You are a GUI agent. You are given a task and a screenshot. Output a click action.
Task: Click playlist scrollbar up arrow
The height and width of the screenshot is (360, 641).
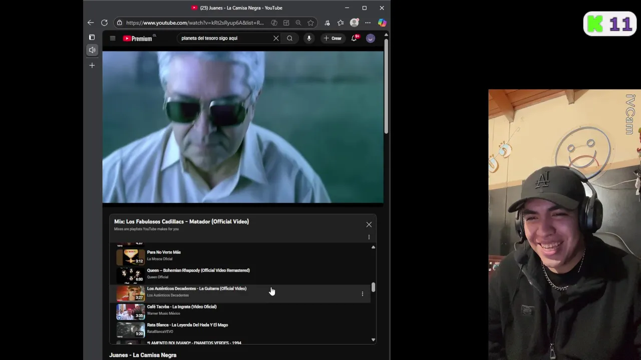click(373, 247)
